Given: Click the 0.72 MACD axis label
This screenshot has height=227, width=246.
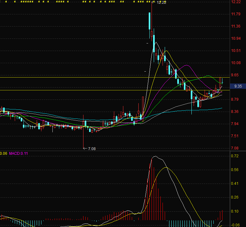Looking at the screenshot, I should [235, 156].
